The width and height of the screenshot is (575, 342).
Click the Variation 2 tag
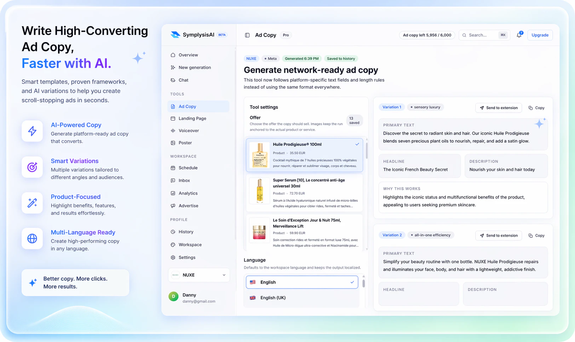pyautogui.click(x=392, y=235)
